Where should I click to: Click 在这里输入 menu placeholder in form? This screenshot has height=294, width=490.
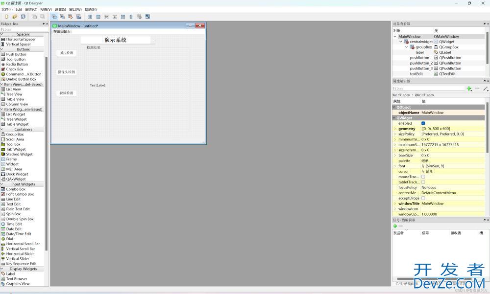[62, 32]
